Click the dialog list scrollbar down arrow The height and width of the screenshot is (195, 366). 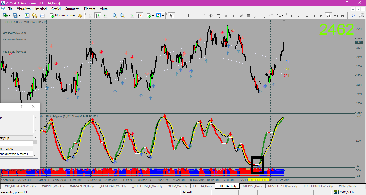pyautogui.click(x=35, y=156)
